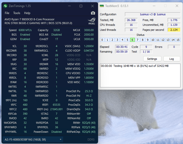This screenshot has height=144, width=183.
Task: Select status thread box 15
Action: click(x=178, y=40)
